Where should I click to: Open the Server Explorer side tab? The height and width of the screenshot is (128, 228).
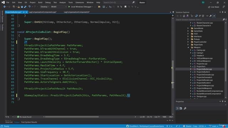tap(2, 17)
